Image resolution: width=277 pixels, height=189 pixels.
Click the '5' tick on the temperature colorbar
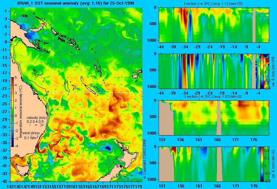point(16,78)
